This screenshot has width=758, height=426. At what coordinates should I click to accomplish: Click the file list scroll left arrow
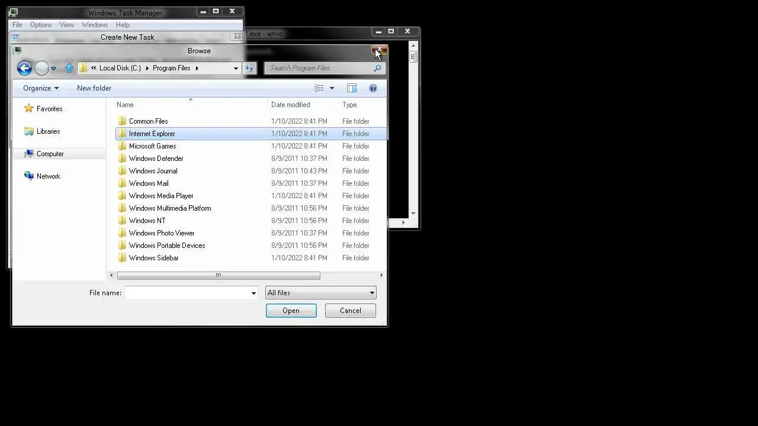pos(112,275)
